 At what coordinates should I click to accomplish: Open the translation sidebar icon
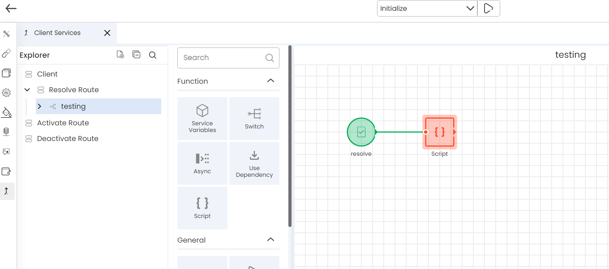coord(7,152)
